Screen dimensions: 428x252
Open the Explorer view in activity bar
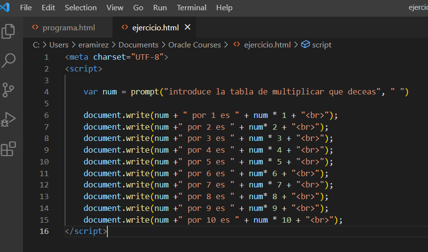[8, 31]
